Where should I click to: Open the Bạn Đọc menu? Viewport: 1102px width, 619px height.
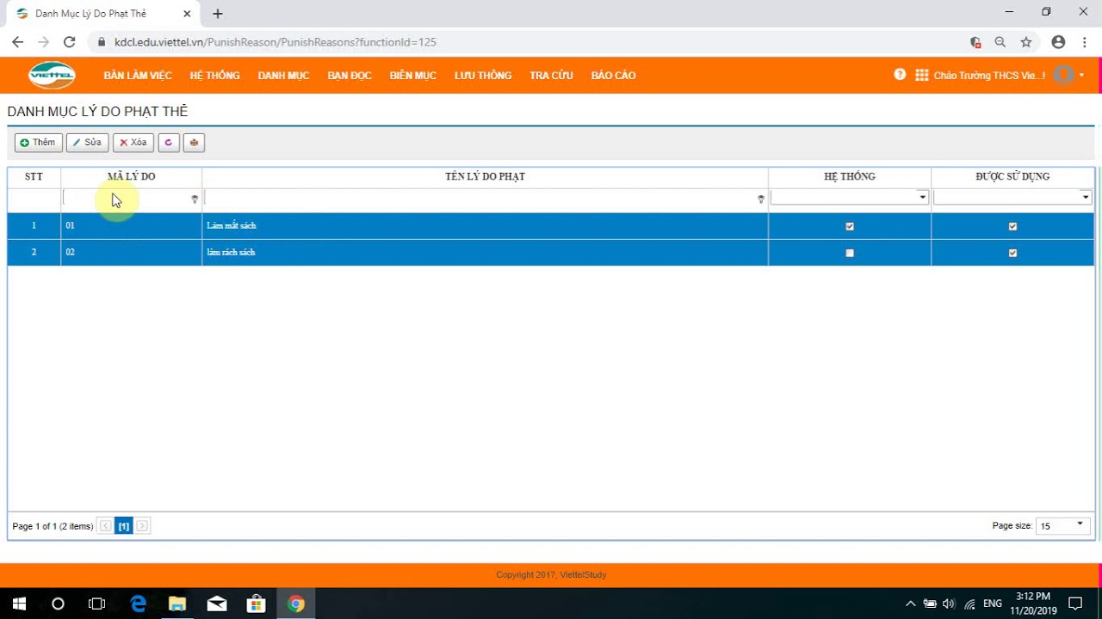(x=350, y=76)
